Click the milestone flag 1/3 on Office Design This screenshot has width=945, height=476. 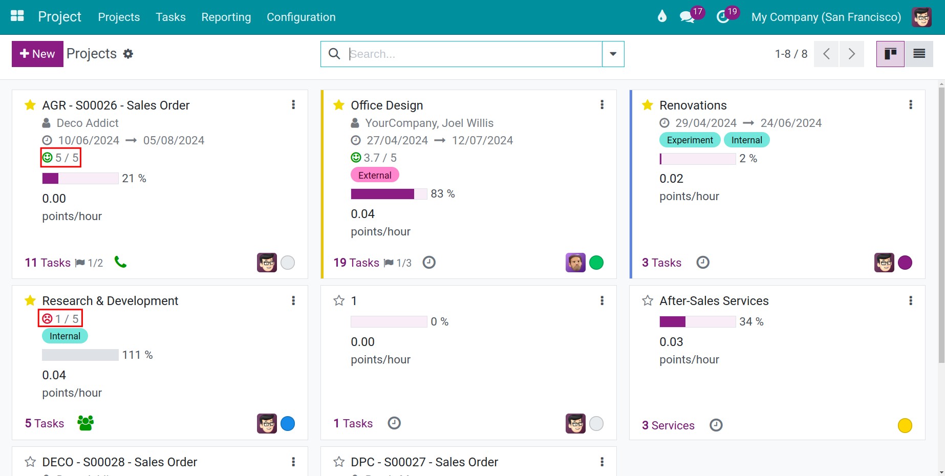(398, 263)
